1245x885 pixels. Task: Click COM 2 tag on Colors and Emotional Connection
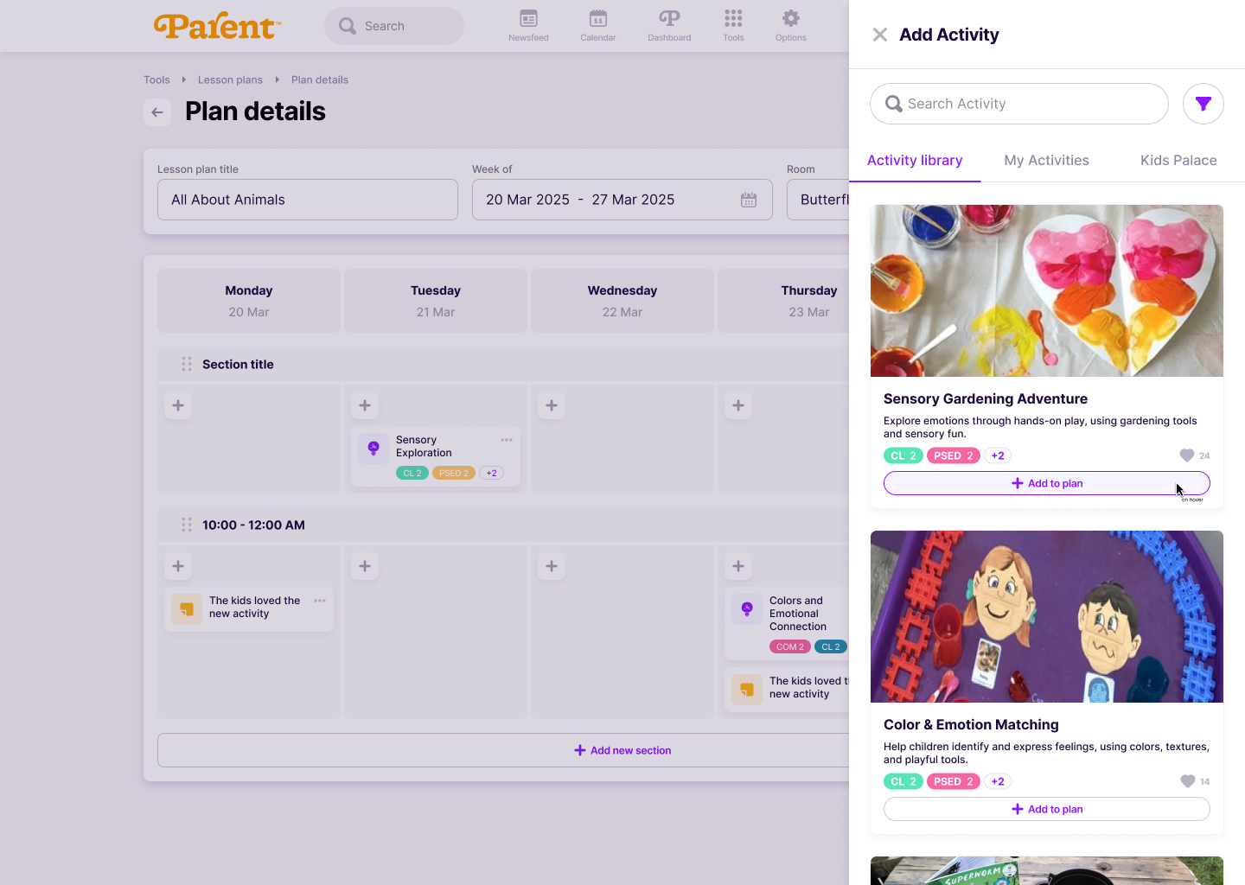click(x=790, y=646)
